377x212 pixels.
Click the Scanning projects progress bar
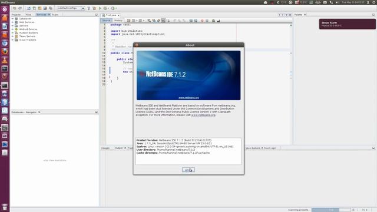[x=331, y=210]
